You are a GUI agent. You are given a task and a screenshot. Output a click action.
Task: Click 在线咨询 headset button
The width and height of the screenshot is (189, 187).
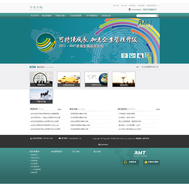point(131,162)
